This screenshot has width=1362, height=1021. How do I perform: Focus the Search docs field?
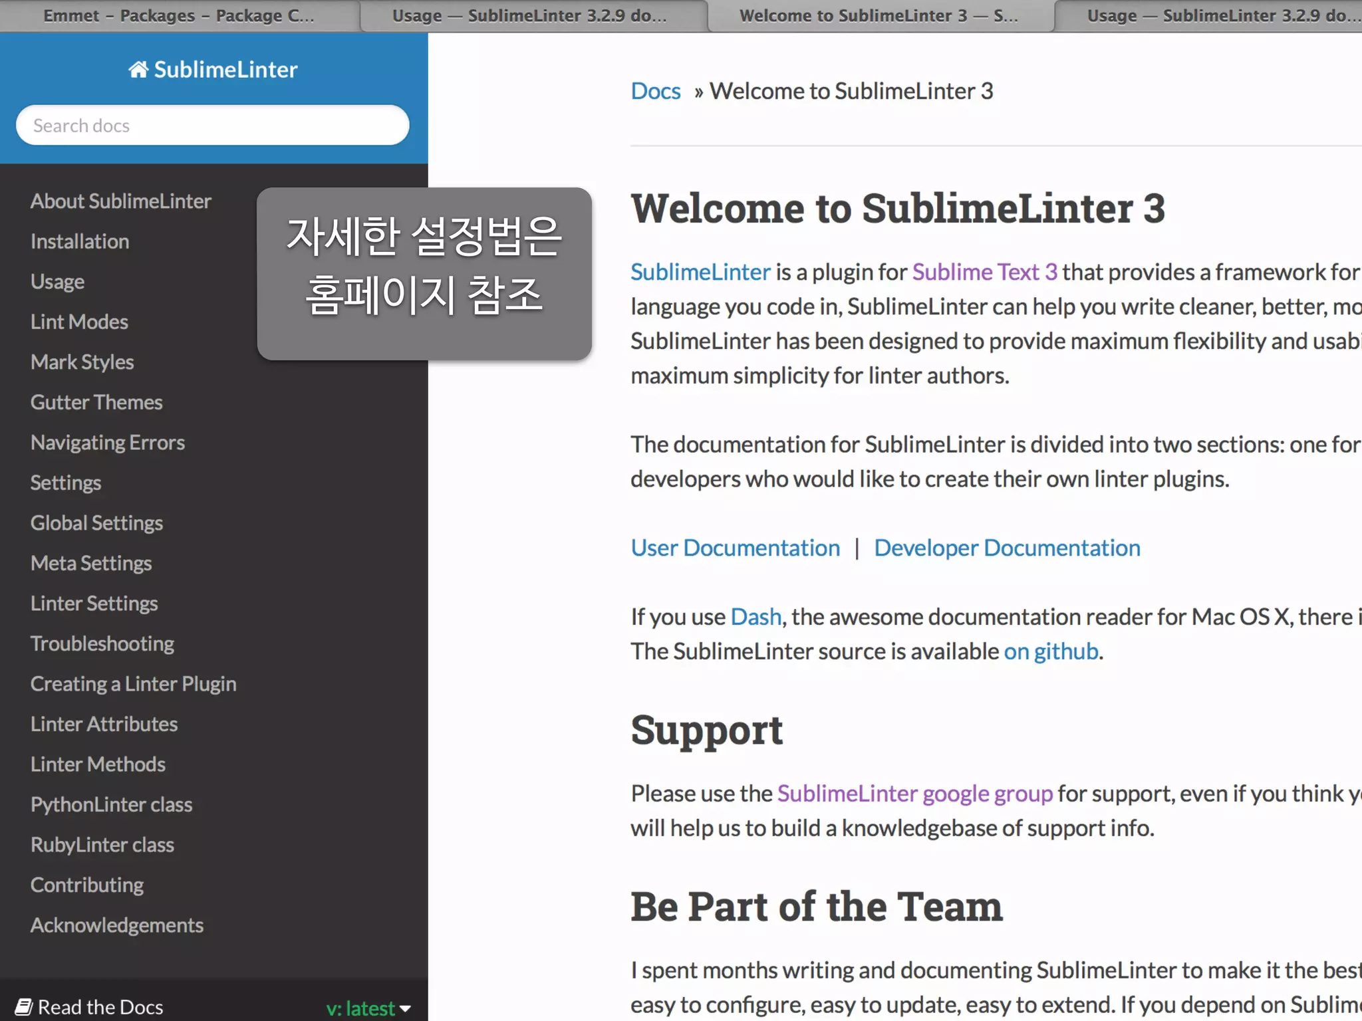pos(213,125)
